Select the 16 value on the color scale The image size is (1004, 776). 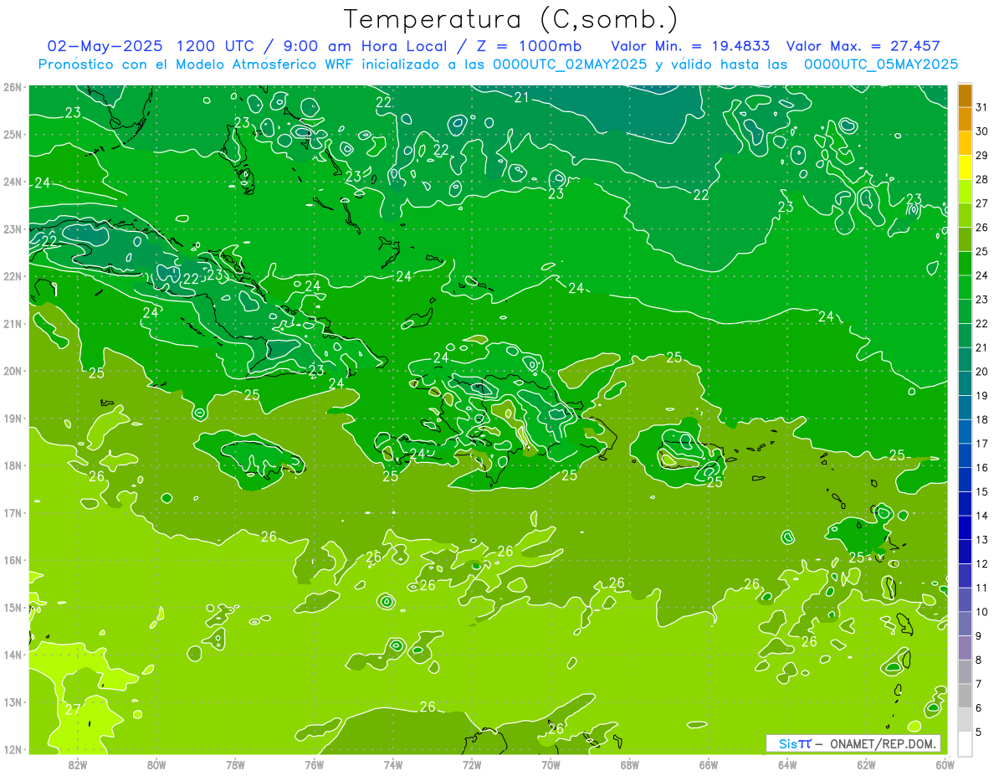(981, 468)
